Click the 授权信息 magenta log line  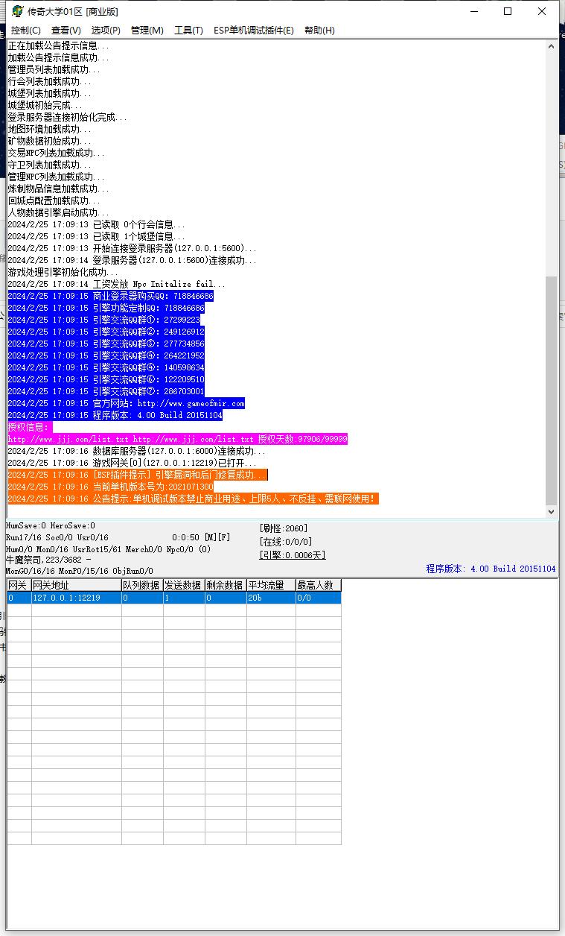click(x=30, y=427)
